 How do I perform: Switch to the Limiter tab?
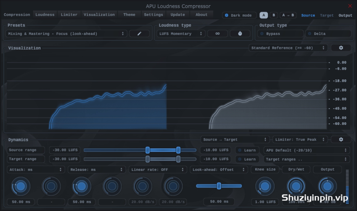(69, 15)
